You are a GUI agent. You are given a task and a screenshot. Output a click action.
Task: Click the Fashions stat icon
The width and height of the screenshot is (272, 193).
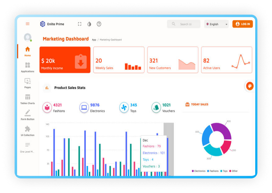pyautogui.click(x=47, y=108)
